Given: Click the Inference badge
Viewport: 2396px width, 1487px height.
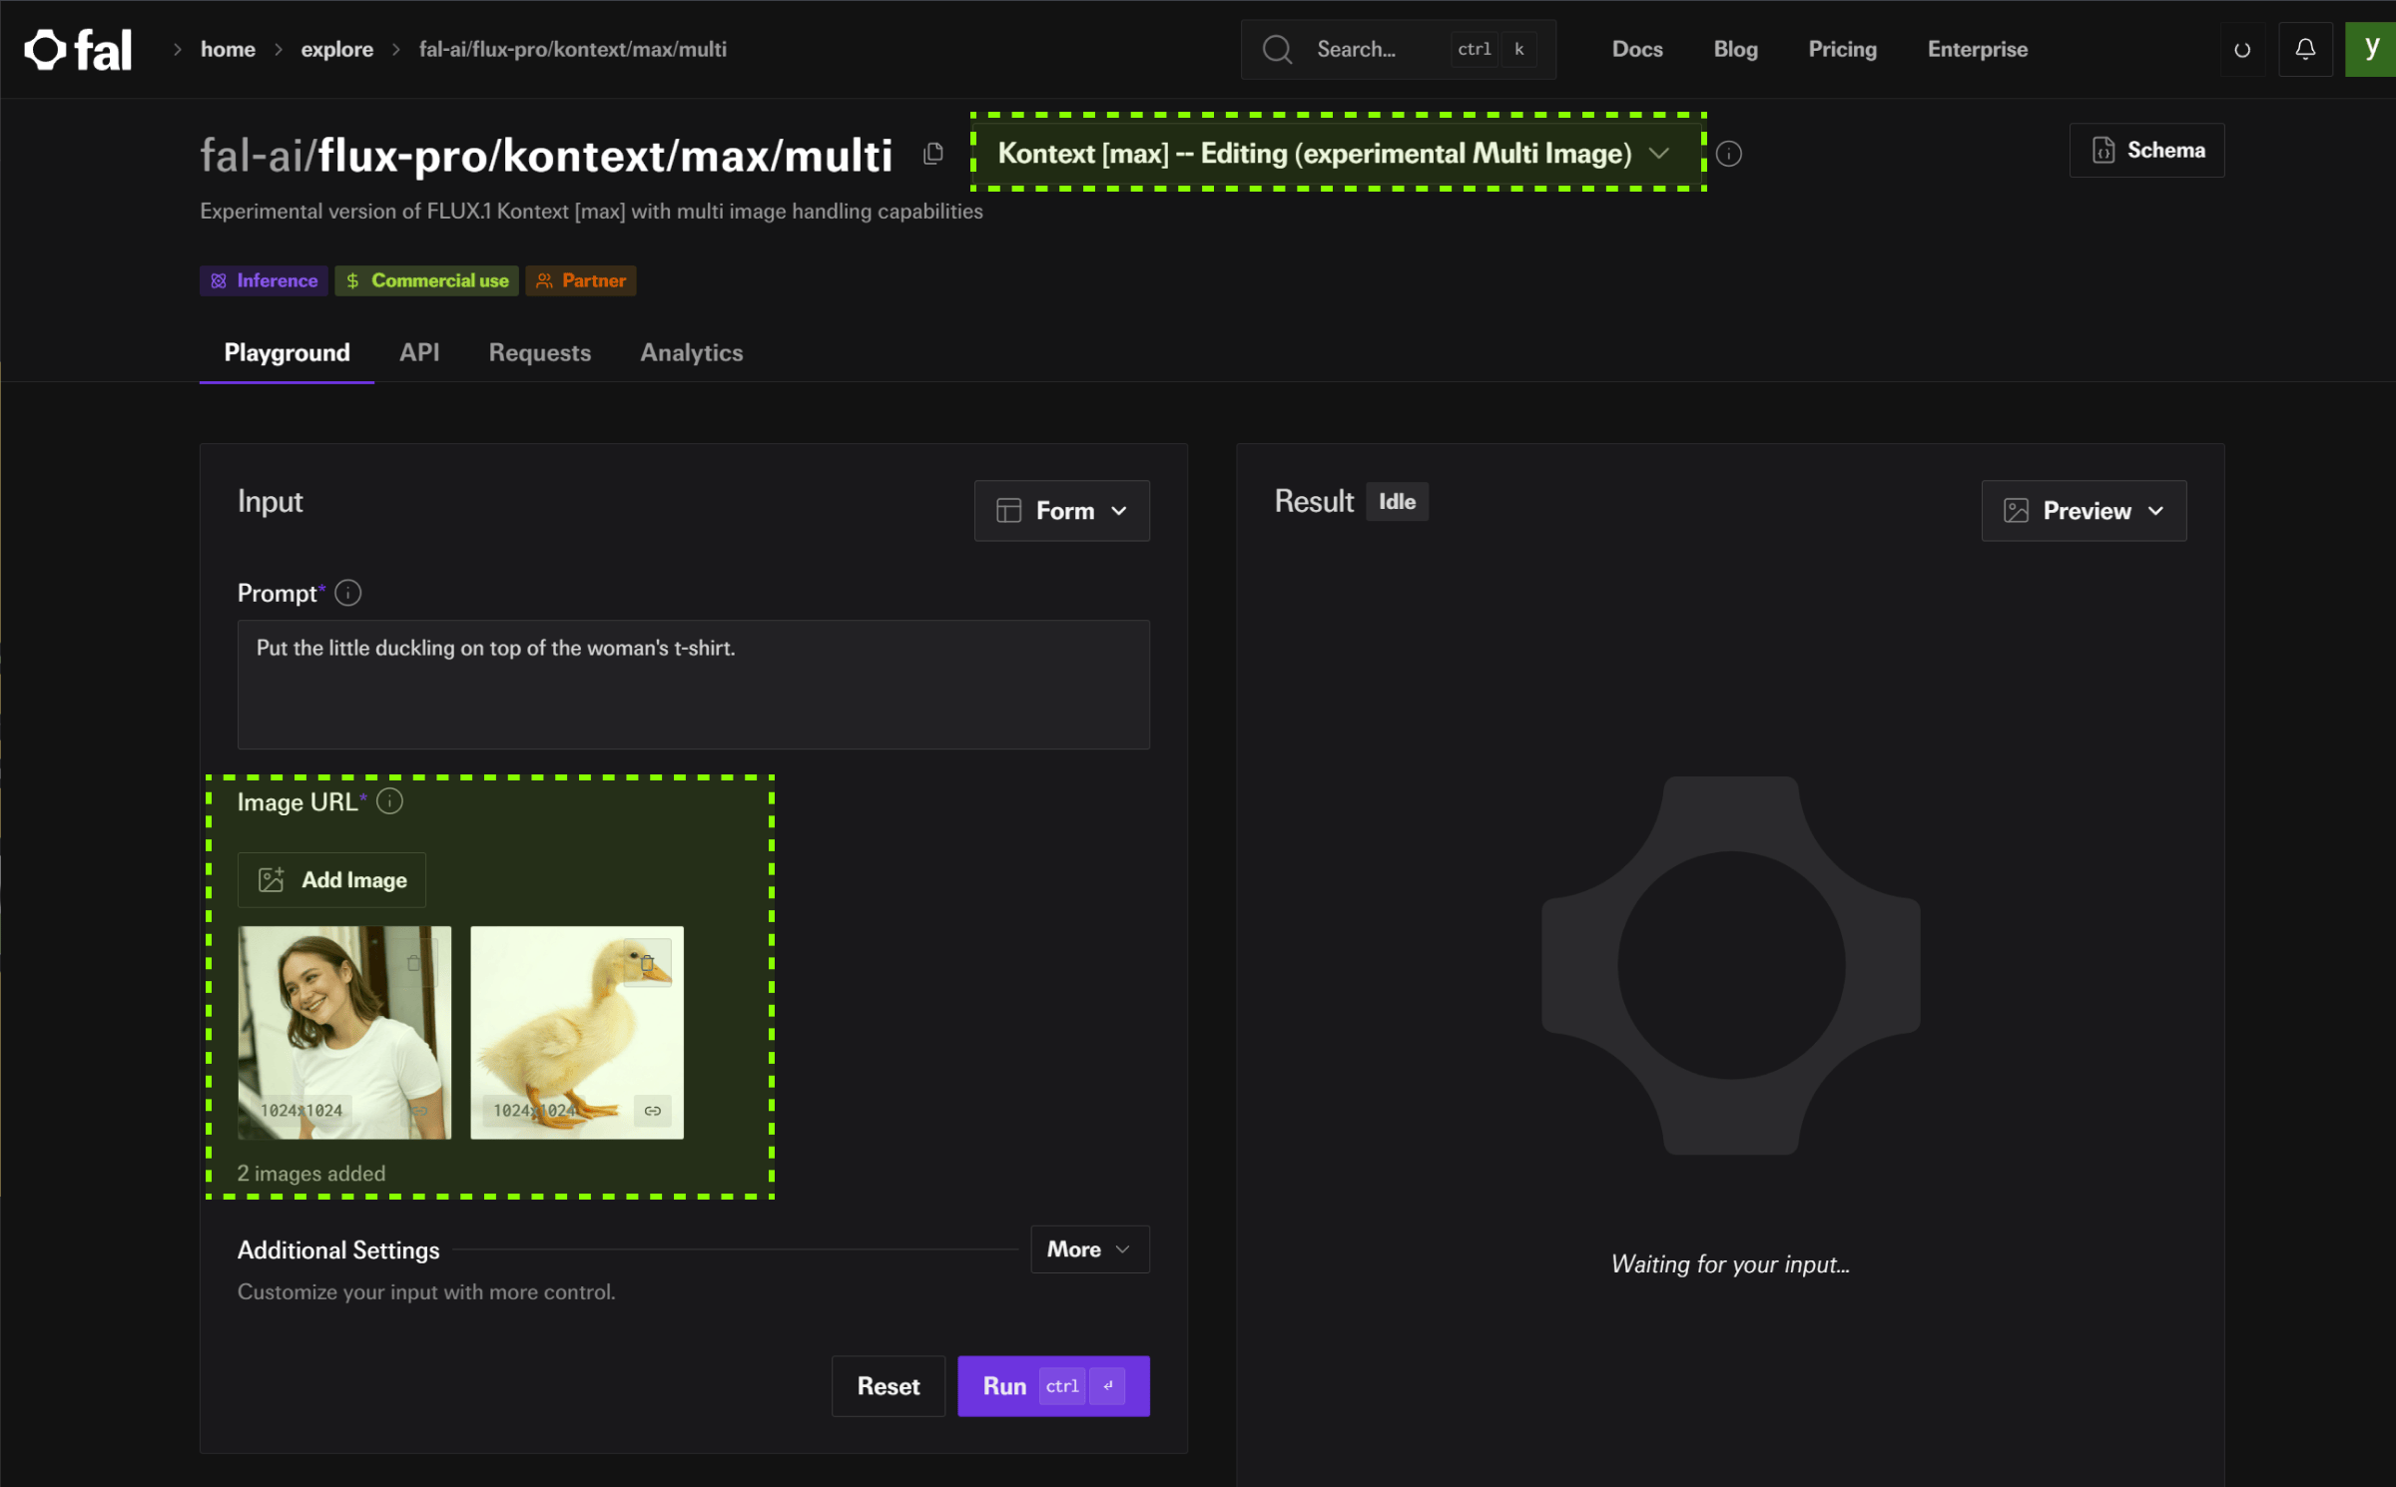Looking at the screenshot, I should tap(265, 281).
